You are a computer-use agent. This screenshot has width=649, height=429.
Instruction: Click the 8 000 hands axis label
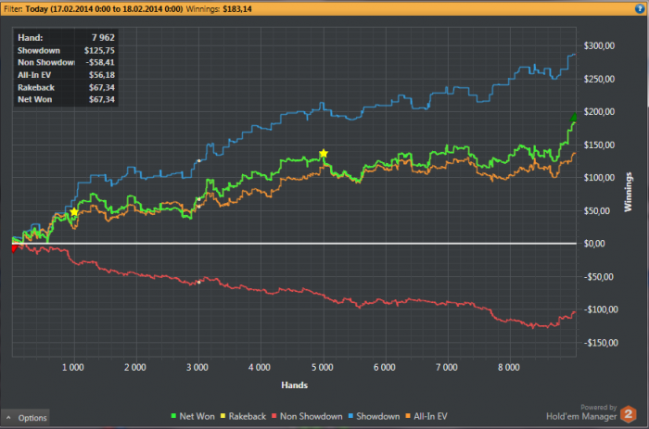509,367
